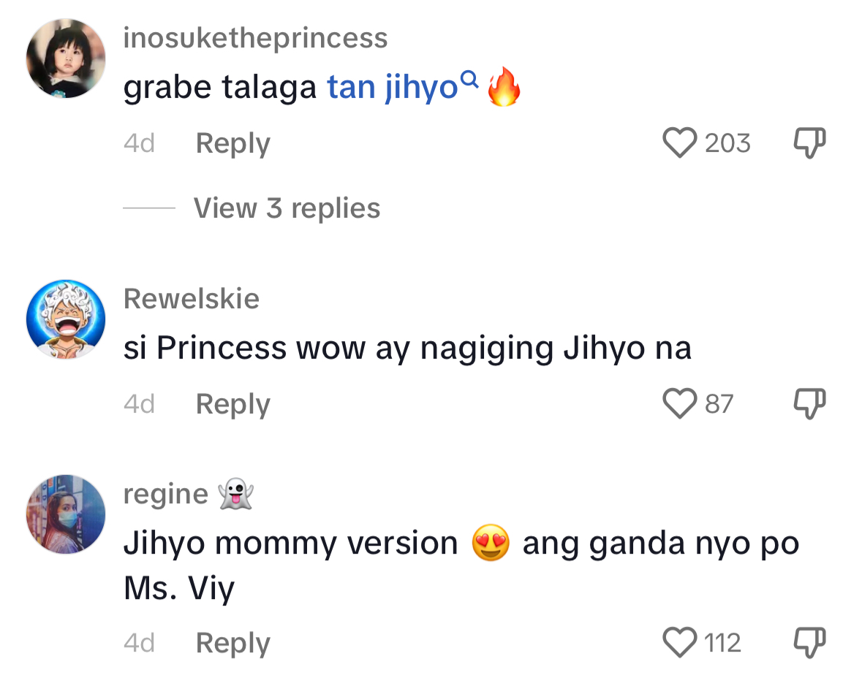Like regine's comment with heart
The width and height of the screenshot is (862, 686).
pyautogui.click(x=679, y=643)
